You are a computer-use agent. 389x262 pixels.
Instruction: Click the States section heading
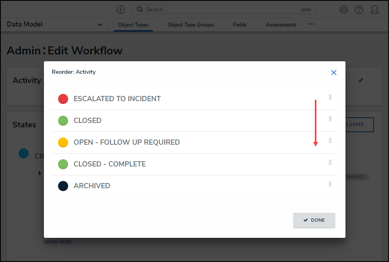(24, 125)
